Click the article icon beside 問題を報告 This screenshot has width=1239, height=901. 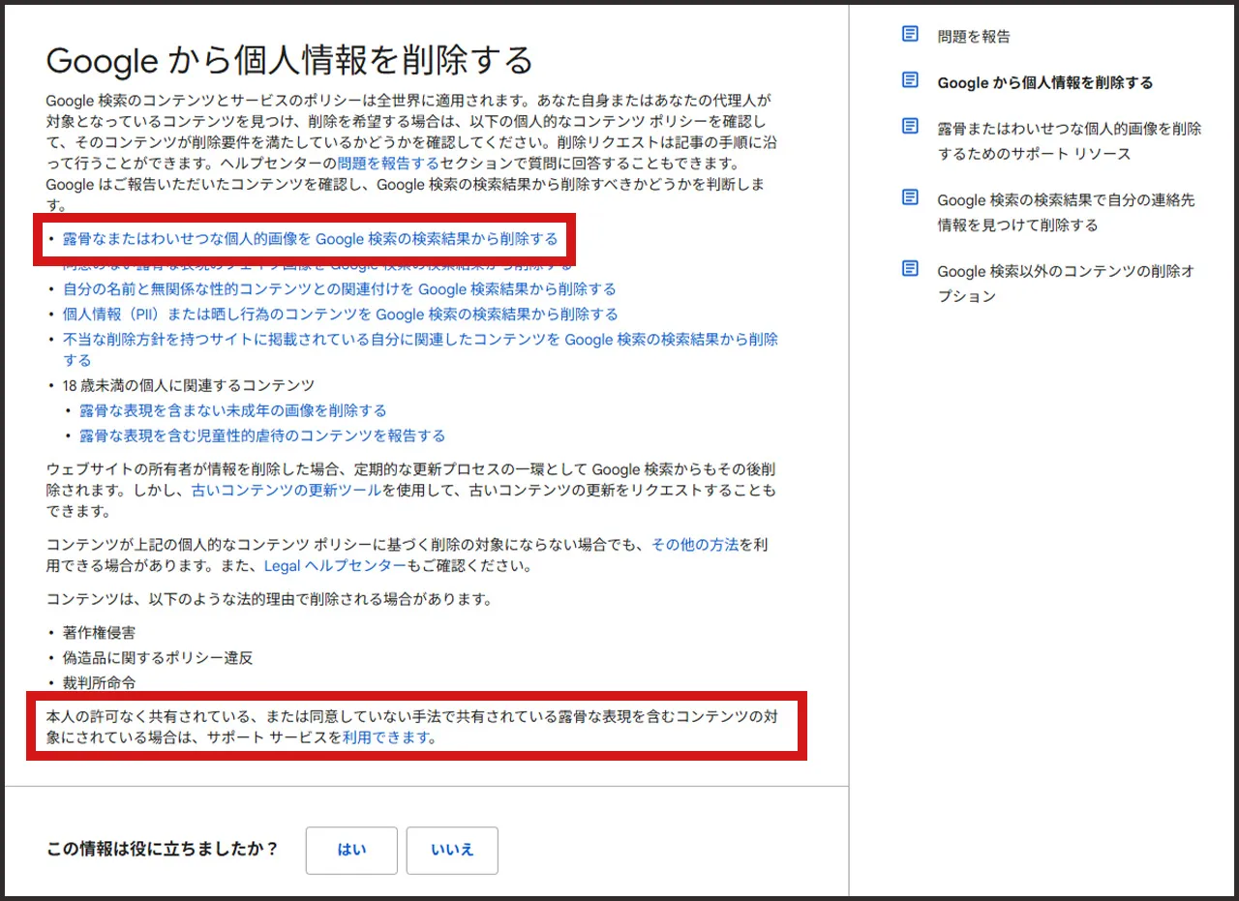pyautogui.click(x=910, y=33)
